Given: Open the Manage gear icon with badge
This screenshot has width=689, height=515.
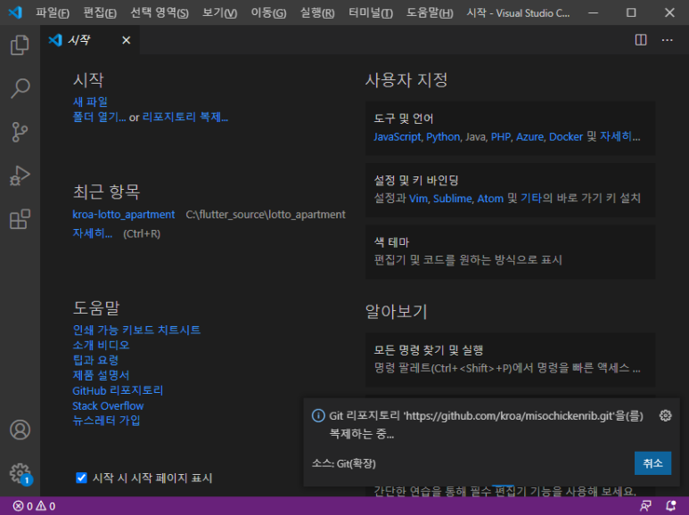Looking at the screenshot, I should point(20,473).
